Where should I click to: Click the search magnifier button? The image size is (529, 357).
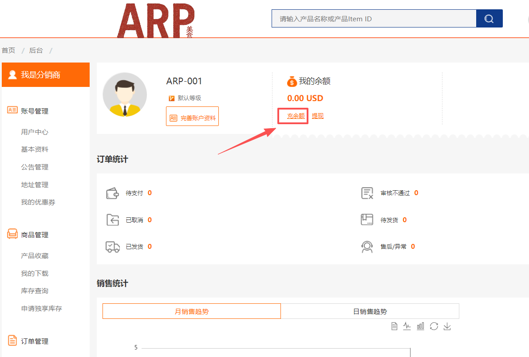point(489,19)
